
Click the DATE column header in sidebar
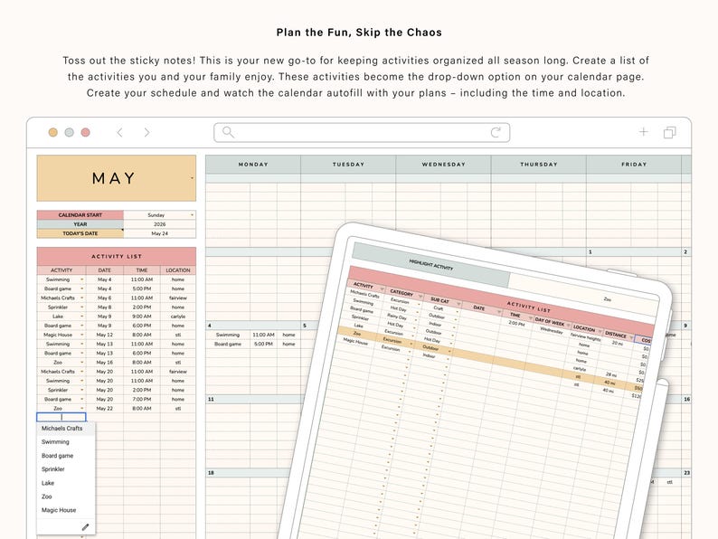coord(104,270)
